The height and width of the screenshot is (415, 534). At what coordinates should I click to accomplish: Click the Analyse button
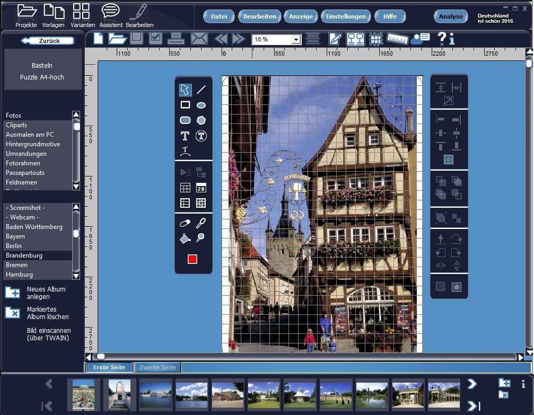click(451, 16)
